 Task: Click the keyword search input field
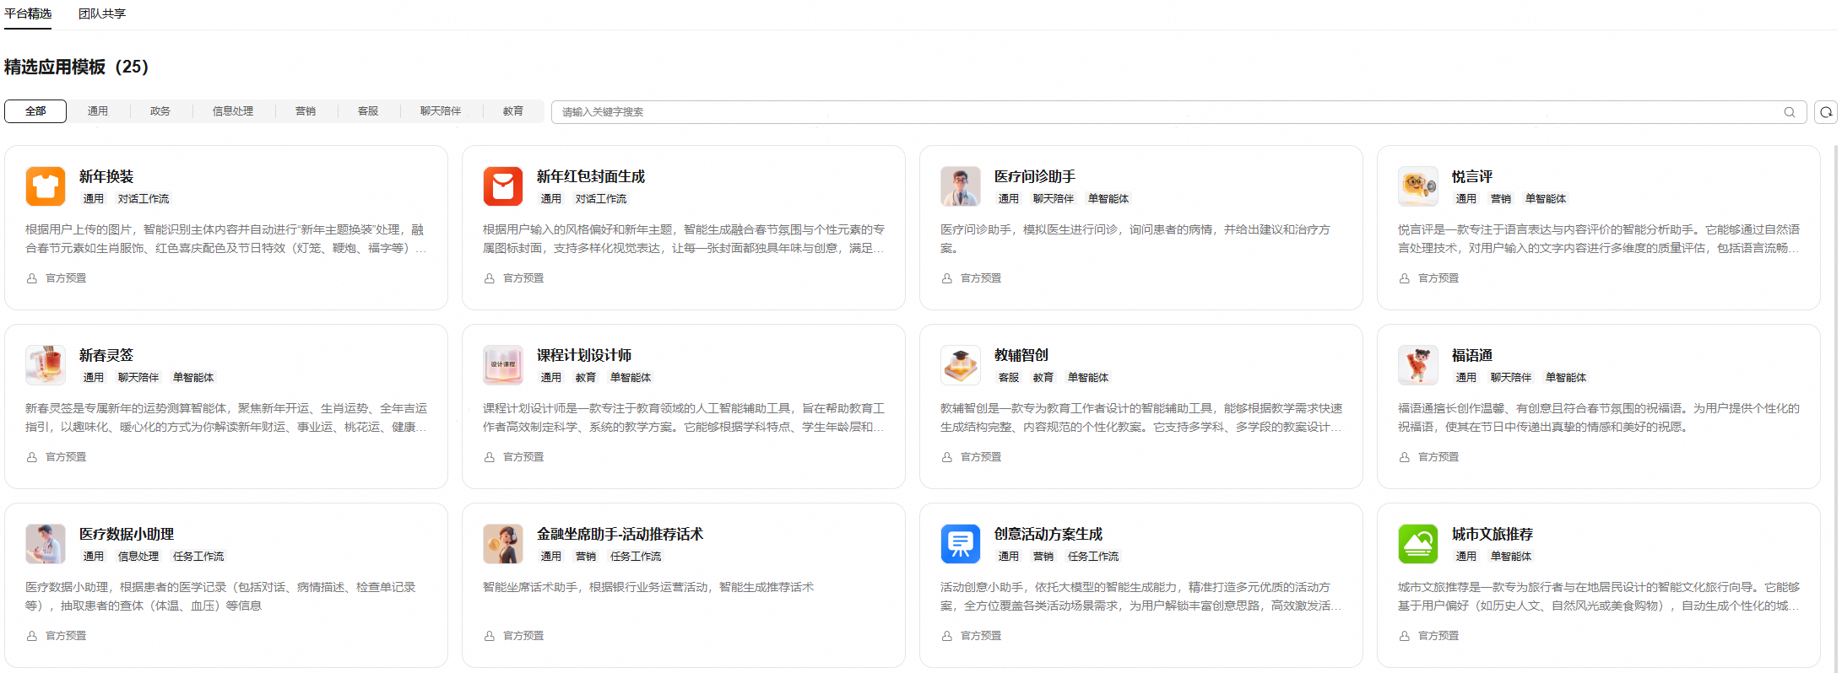(x=1165, y=112)
